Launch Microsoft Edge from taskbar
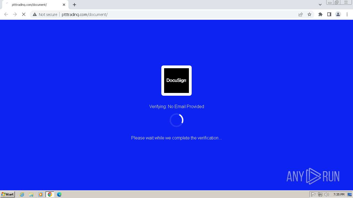The width and height of the screenshot is (353, 198). pyautogui.click(x=59, y=194)
